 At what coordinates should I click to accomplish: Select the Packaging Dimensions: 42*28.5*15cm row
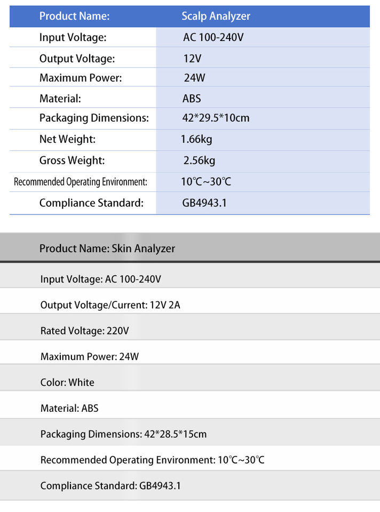point(123,434)
